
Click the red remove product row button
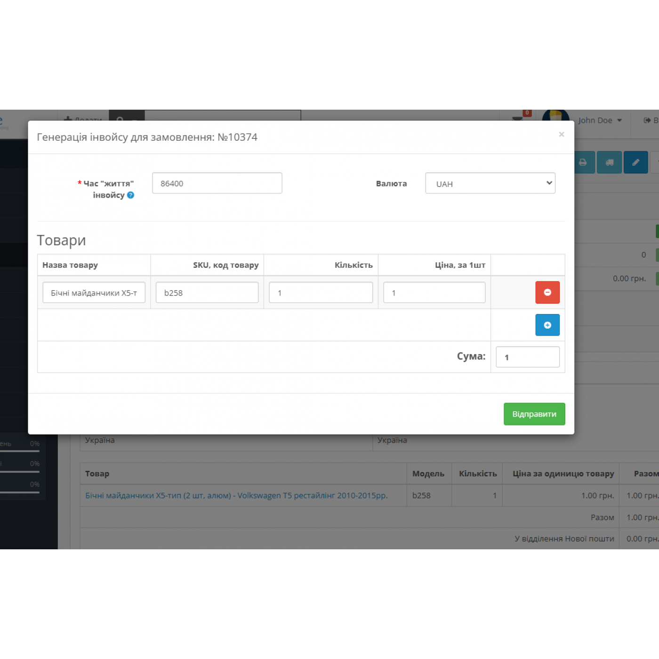click(x=547, y=292)
